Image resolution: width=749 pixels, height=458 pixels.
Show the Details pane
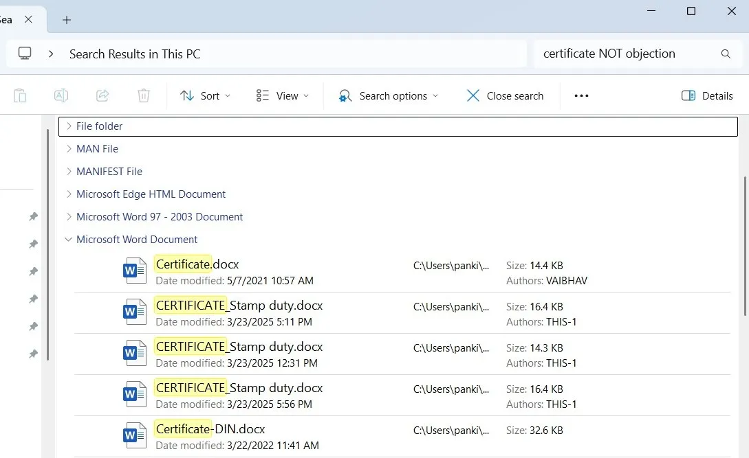[707, 95]
